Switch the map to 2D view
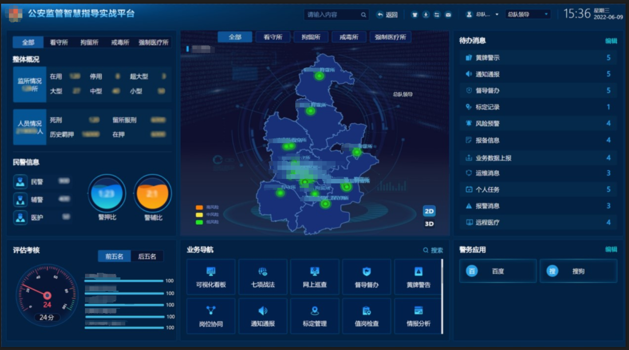629x350 pixels. click(x=429, y=211)
